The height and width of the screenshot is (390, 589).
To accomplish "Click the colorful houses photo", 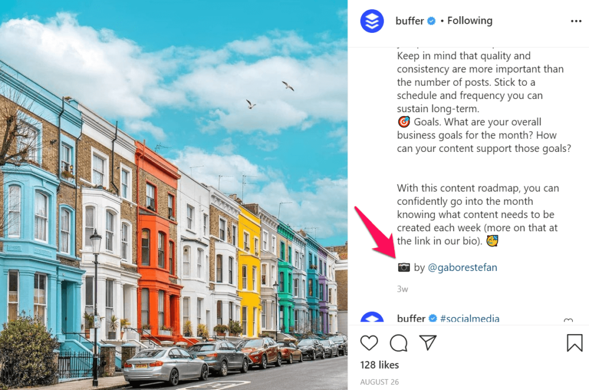I will tap(174, 195).
